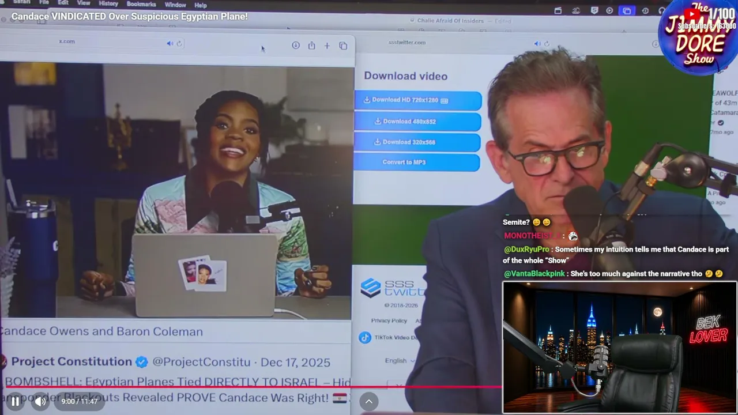This screenshot has height=415, width=738.
Task: Add a new tab in x.com window
Action: [327, 46]
